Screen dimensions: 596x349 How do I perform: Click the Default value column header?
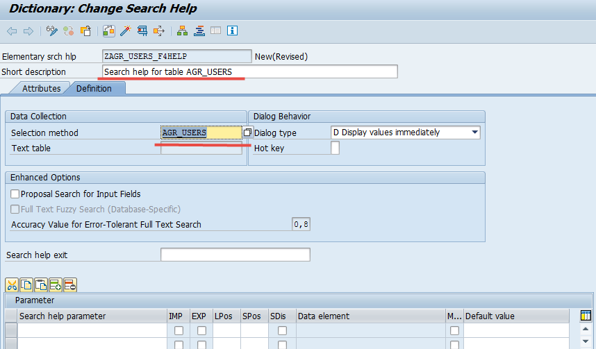coord(516,316)
